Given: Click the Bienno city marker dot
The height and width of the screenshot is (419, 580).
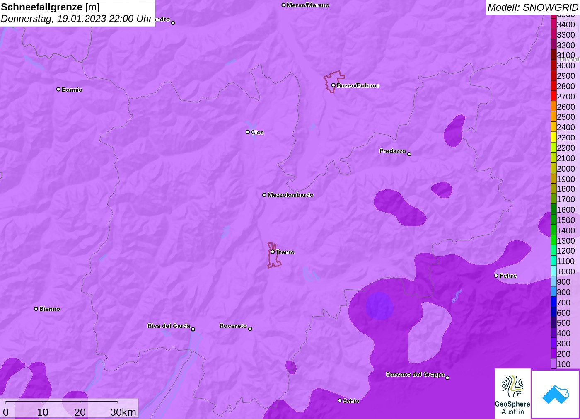Looking at the screenshot, I should [x=36, y=309].
